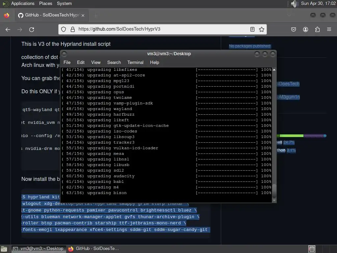Click 'Do this ONLY if' paragraph text
The width and height of the screenshot is (337, 253).
pyautogui.click(x=40, y=92)
